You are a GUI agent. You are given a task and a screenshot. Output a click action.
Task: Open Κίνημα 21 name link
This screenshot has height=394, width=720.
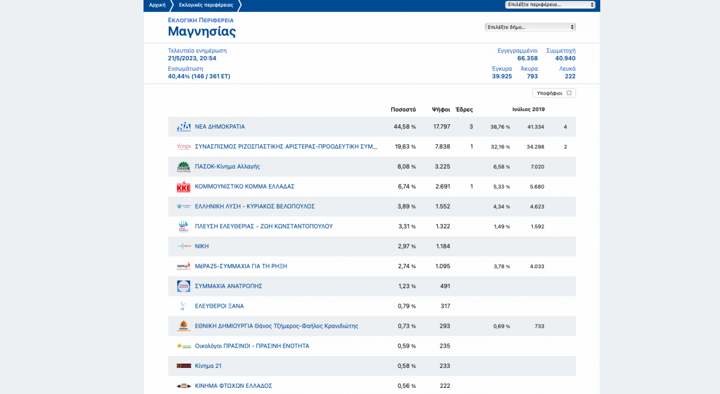[208, 366]
